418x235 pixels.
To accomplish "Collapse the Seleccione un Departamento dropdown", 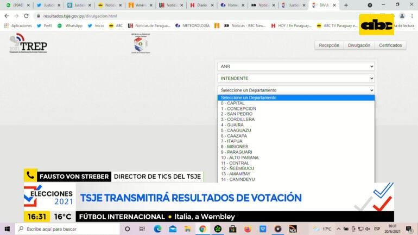I will [296, 90].
